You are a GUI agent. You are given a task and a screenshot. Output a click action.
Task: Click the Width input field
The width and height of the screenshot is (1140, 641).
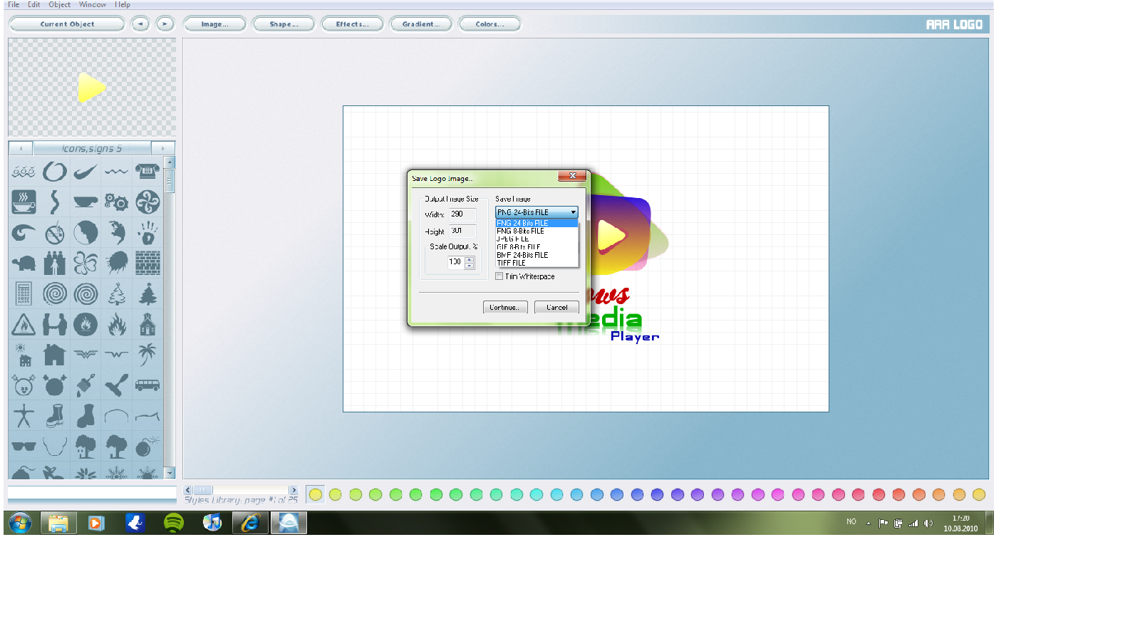[x=462, y=214]
